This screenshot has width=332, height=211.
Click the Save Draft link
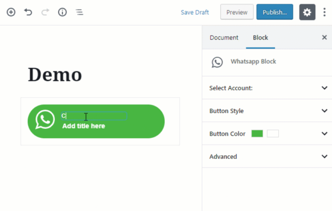click(x=195, y=12)
